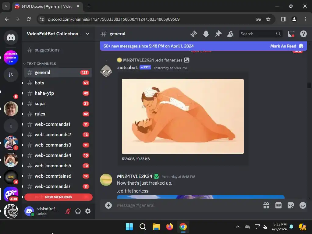This screenshot has height=234, width=312.
Task: Click .notsobot. avatar
Action: coord(106,71)
